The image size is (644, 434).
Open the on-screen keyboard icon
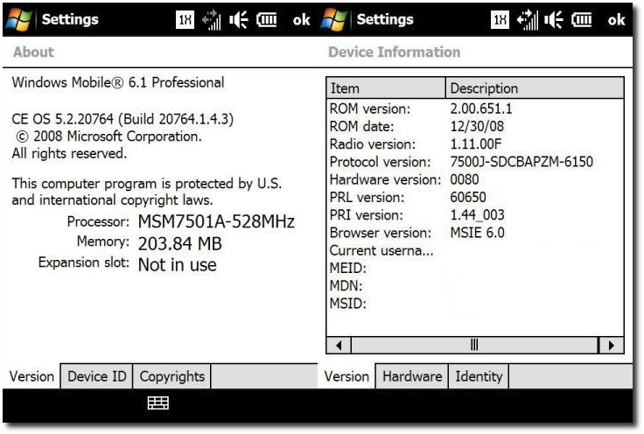click(x=158, y=403)
